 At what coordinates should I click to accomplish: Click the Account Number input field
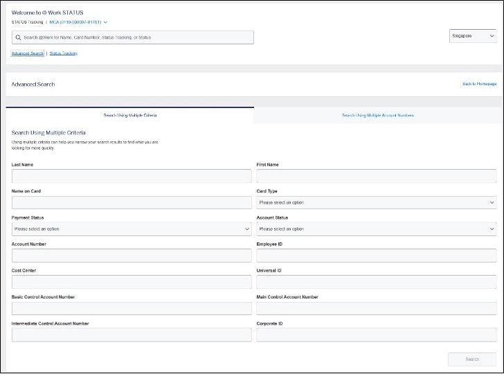click(x=132, y=256)
